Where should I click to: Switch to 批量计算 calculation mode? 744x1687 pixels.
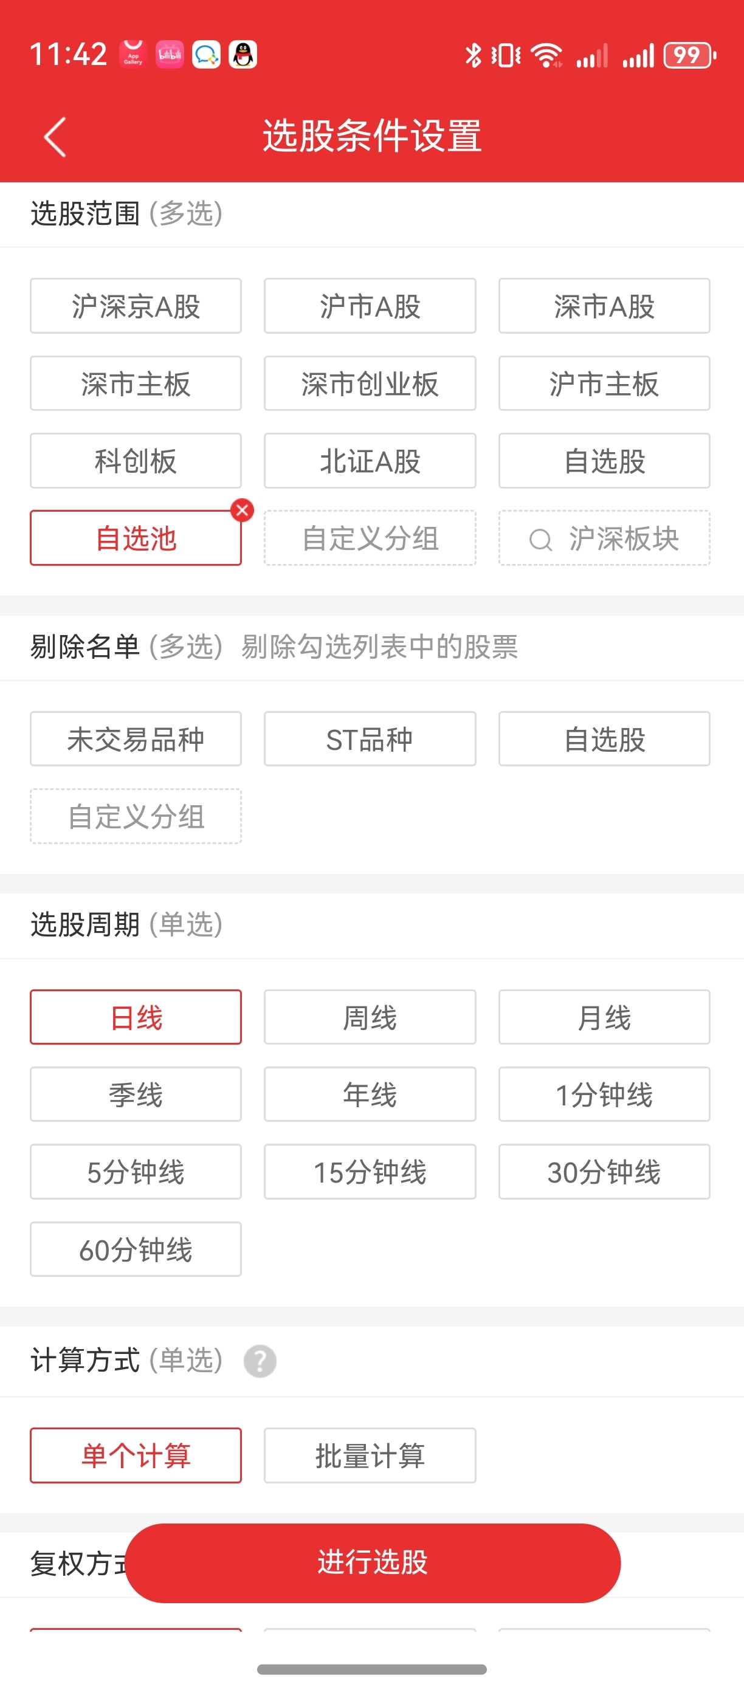(x=370, y=1455)
